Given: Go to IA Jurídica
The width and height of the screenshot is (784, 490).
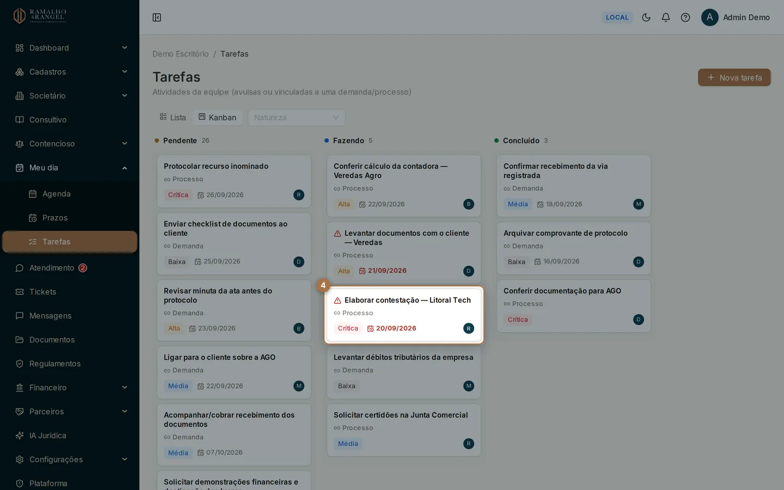Looking at the screenshot, I should click(x=70, y=436).
